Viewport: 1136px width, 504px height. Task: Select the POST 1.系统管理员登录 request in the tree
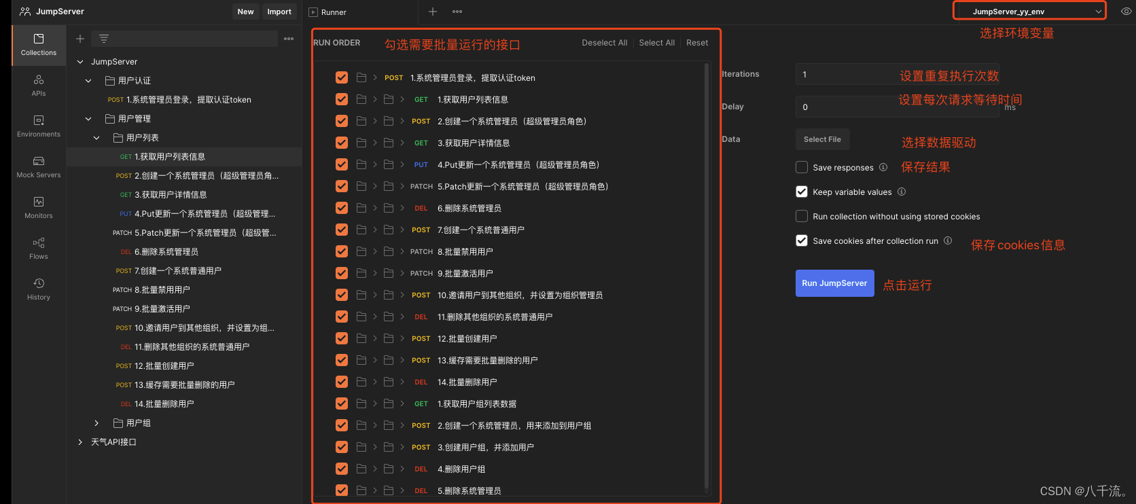coord(185,99)
